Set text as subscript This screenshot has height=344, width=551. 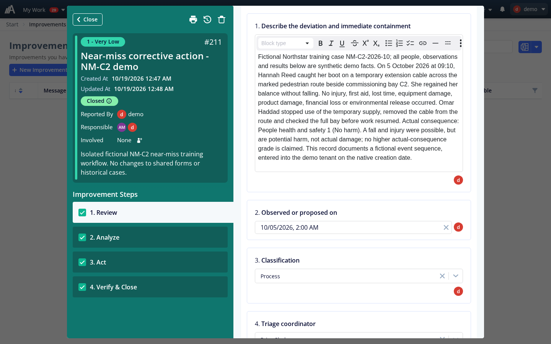377,43
